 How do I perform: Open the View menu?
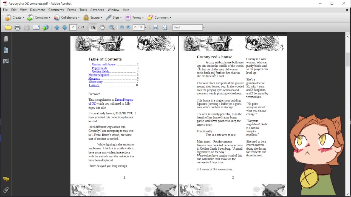click(x=23, y=10)
